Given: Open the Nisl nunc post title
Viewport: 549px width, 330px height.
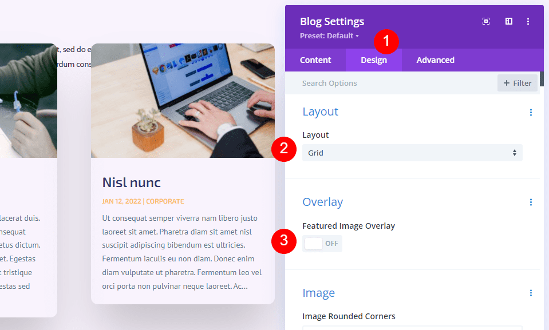Looking at the screenshot, I should [131, 182].
